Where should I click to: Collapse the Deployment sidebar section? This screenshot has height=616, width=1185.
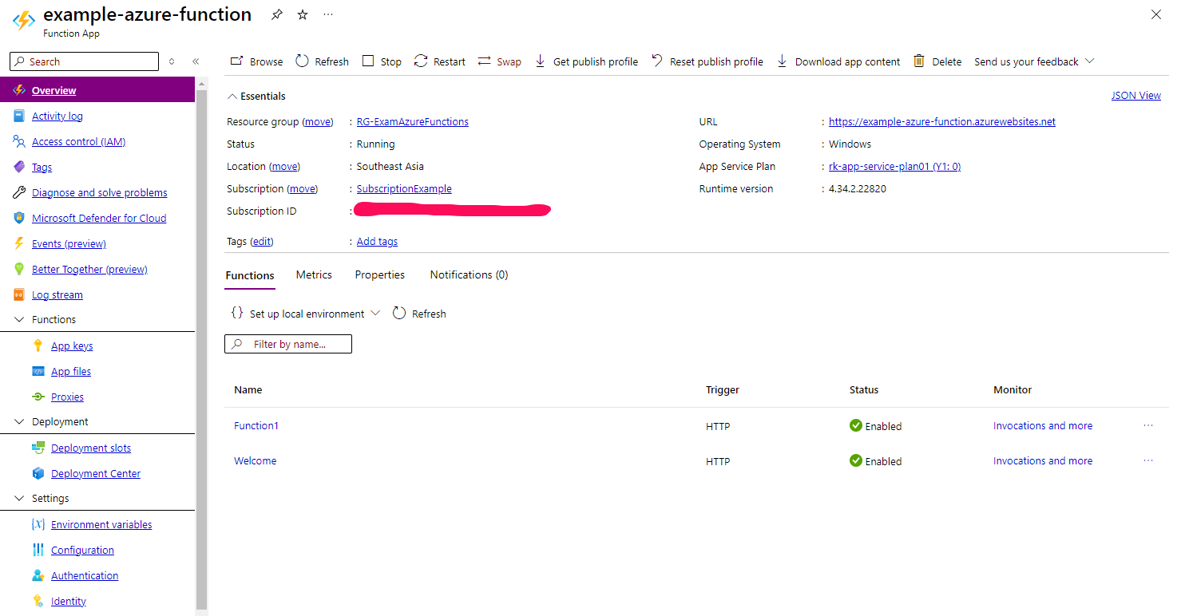pos(20,421)
